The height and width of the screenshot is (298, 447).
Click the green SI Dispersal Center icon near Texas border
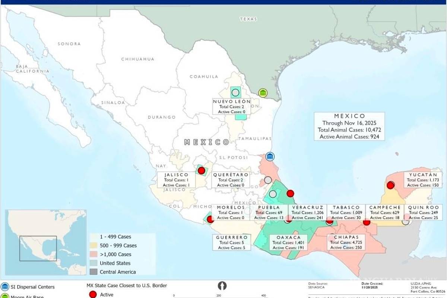(x=263, y=93)
